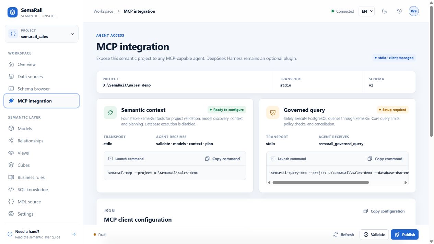Click the Views eye icon

pos(11,153)
